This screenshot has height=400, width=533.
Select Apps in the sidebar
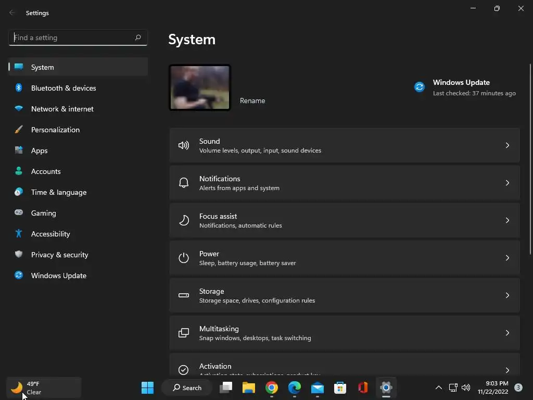tap(78, 151)
